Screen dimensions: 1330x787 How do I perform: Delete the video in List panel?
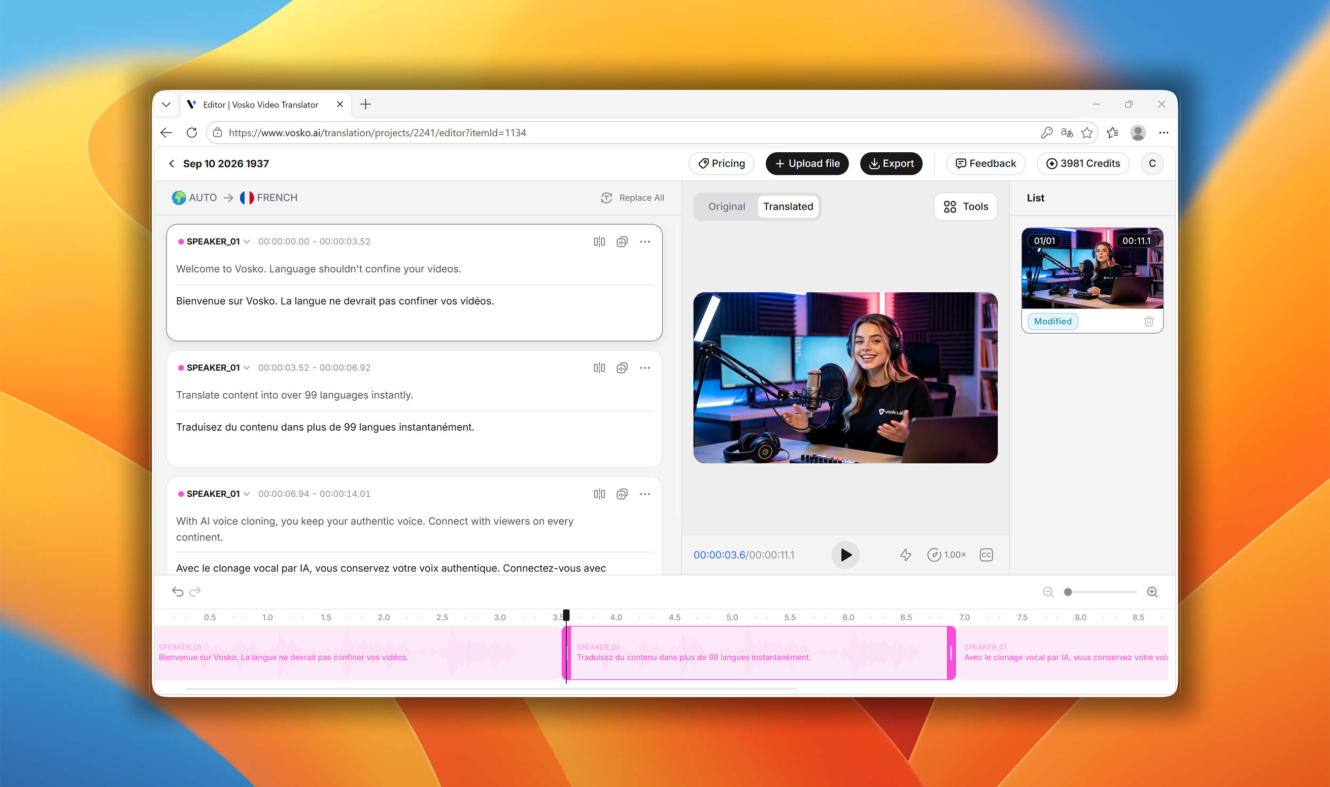1149,321
